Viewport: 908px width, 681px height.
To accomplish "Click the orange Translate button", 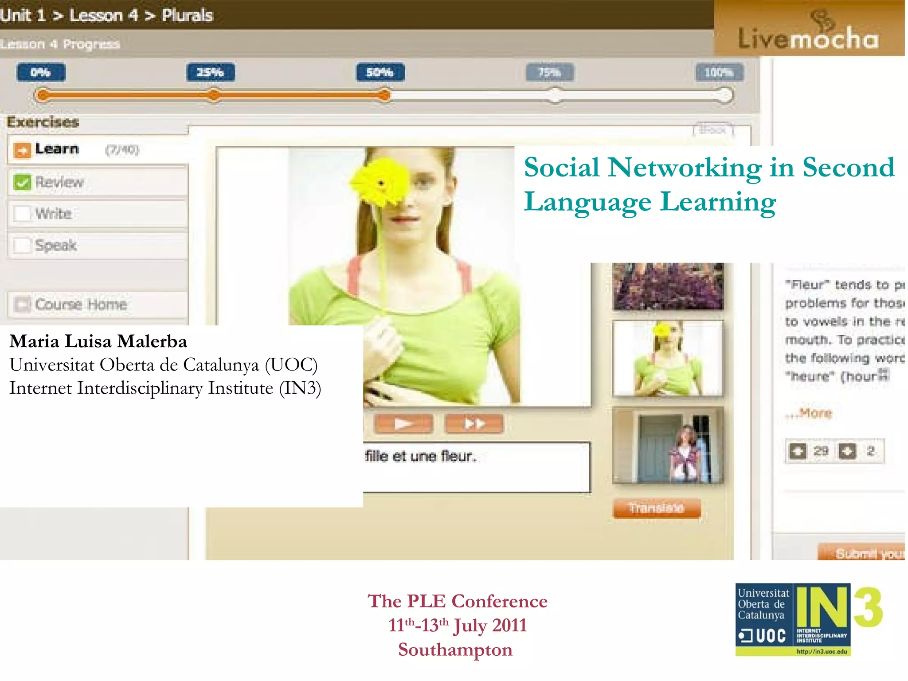I will 657,508.
